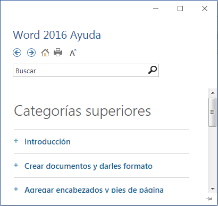
Task: Click the Categorías superiores heading
Action: (82, 111)
